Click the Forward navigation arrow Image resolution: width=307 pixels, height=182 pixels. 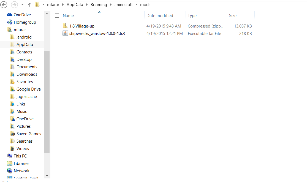14,4
